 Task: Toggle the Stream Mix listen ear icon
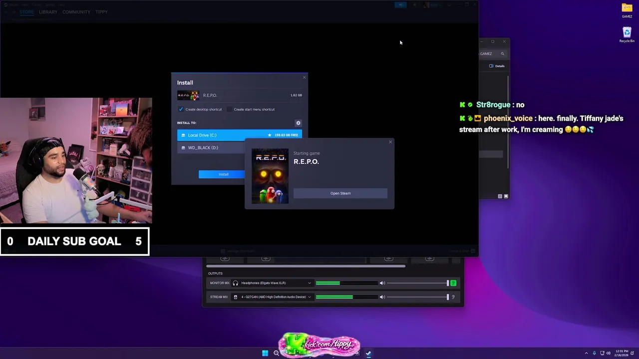(x=453, y=297)
